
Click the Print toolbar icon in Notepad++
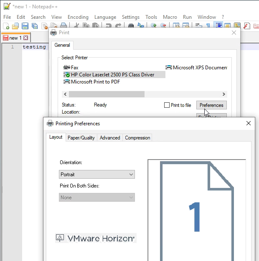click(x=63, y=25)
